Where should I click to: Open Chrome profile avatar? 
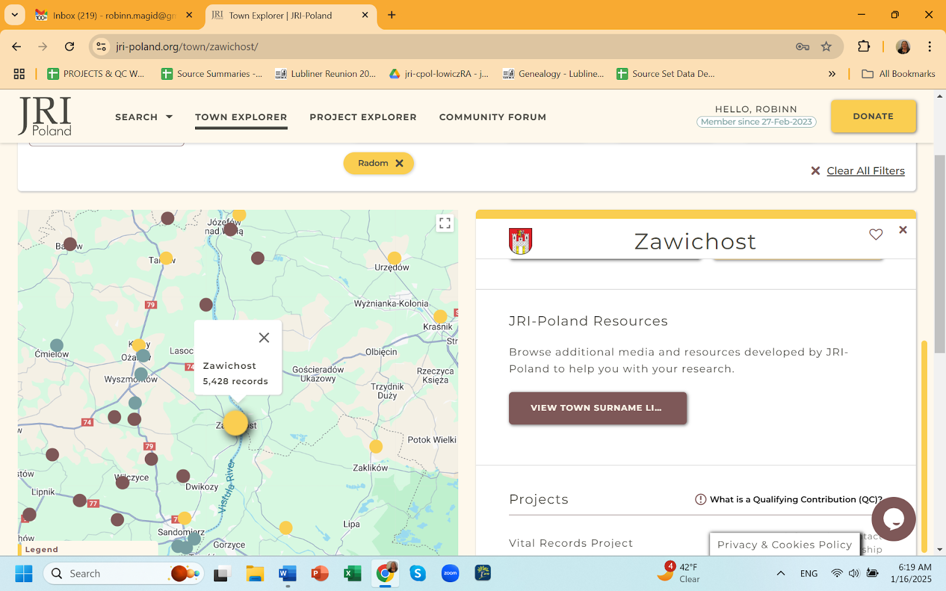[903, 47]
